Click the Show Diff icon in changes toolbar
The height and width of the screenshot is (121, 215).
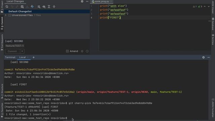22,7
